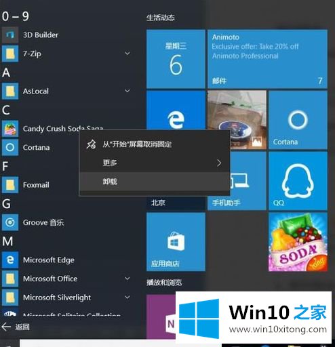Click the Foxmail folder icon
335x347 pixels.
(10, 185)
